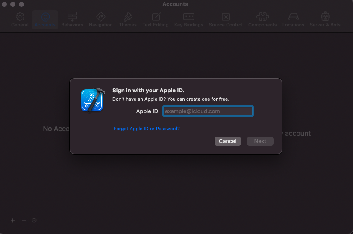The width and height of the screenshot is (353, 234).
Task: Click the Next button
Action: click(260, 141)
